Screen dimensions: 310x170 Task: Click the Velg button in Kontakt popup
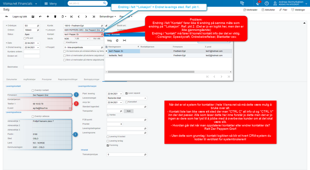click(109, 40)
